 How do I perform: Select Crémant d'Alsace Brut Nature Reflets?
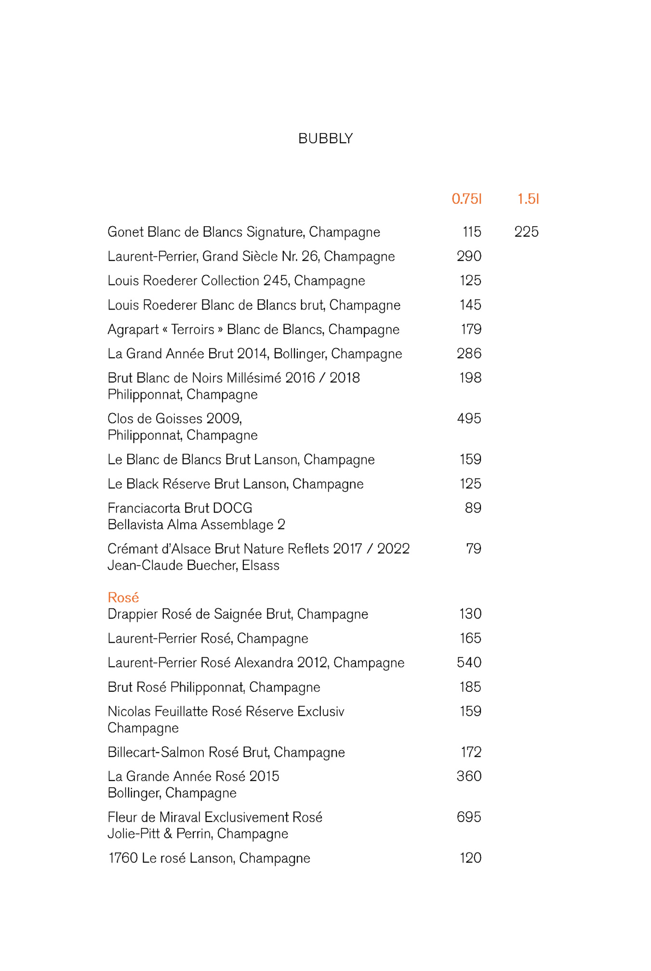258,549
